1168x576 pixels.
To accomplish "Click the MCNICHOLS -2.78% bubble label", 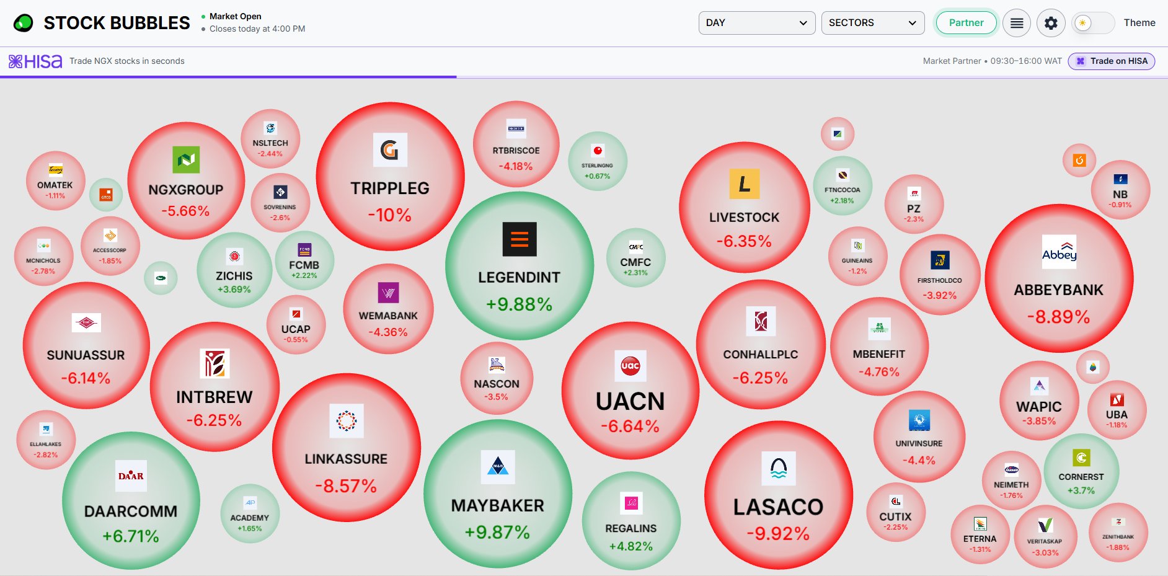I will (x=43, y=266).
